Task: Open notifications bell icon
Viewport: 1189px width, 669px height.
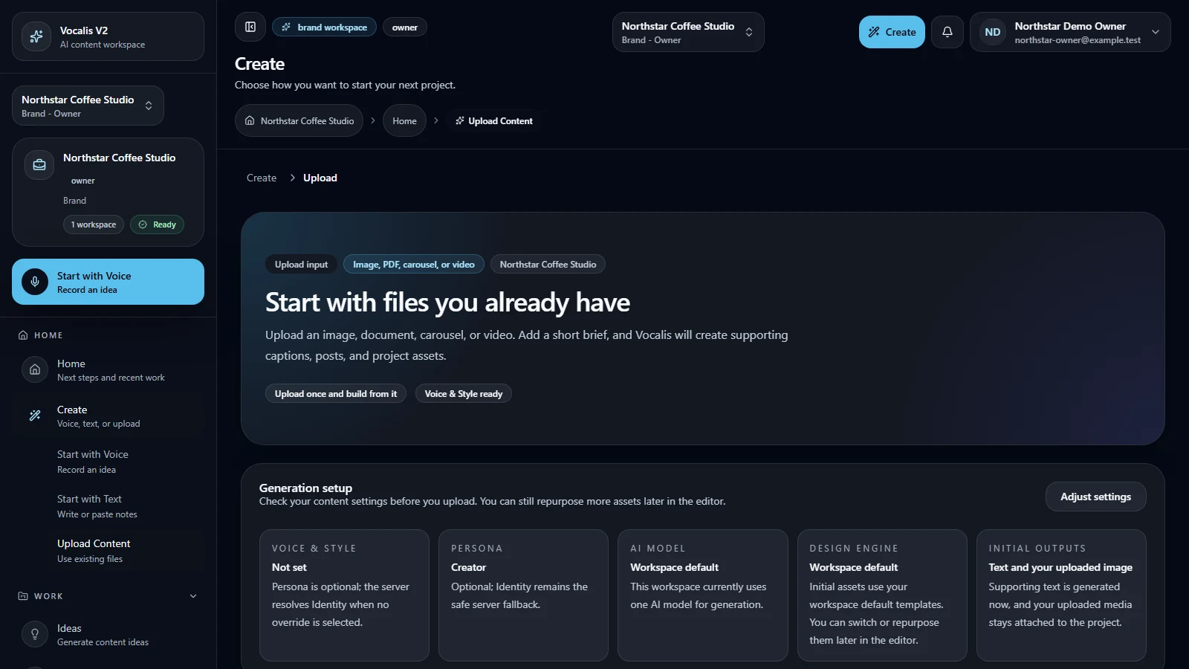Action: point(947,32)
